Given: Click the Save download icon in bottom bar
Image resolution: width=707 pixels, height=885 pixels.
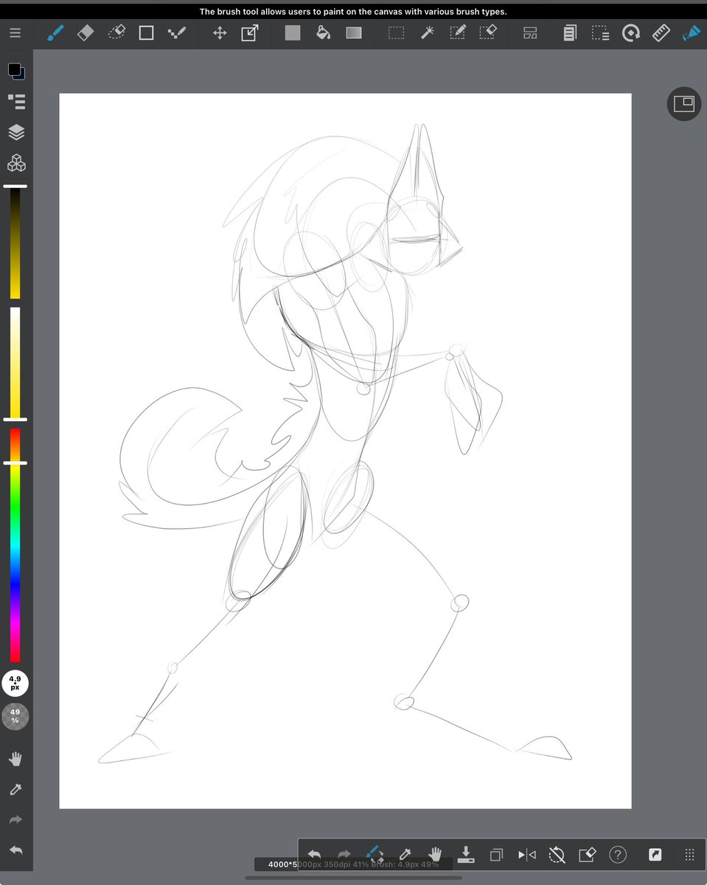Looking at the screenshot, I should pyautogui.click(x=465, y=855).
